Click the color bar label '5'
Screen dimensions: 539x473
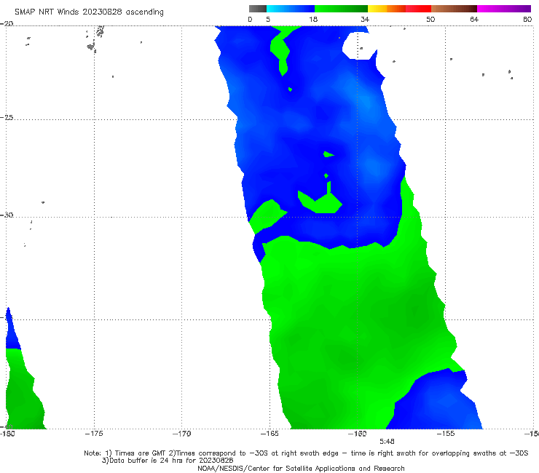coord(268,20)
